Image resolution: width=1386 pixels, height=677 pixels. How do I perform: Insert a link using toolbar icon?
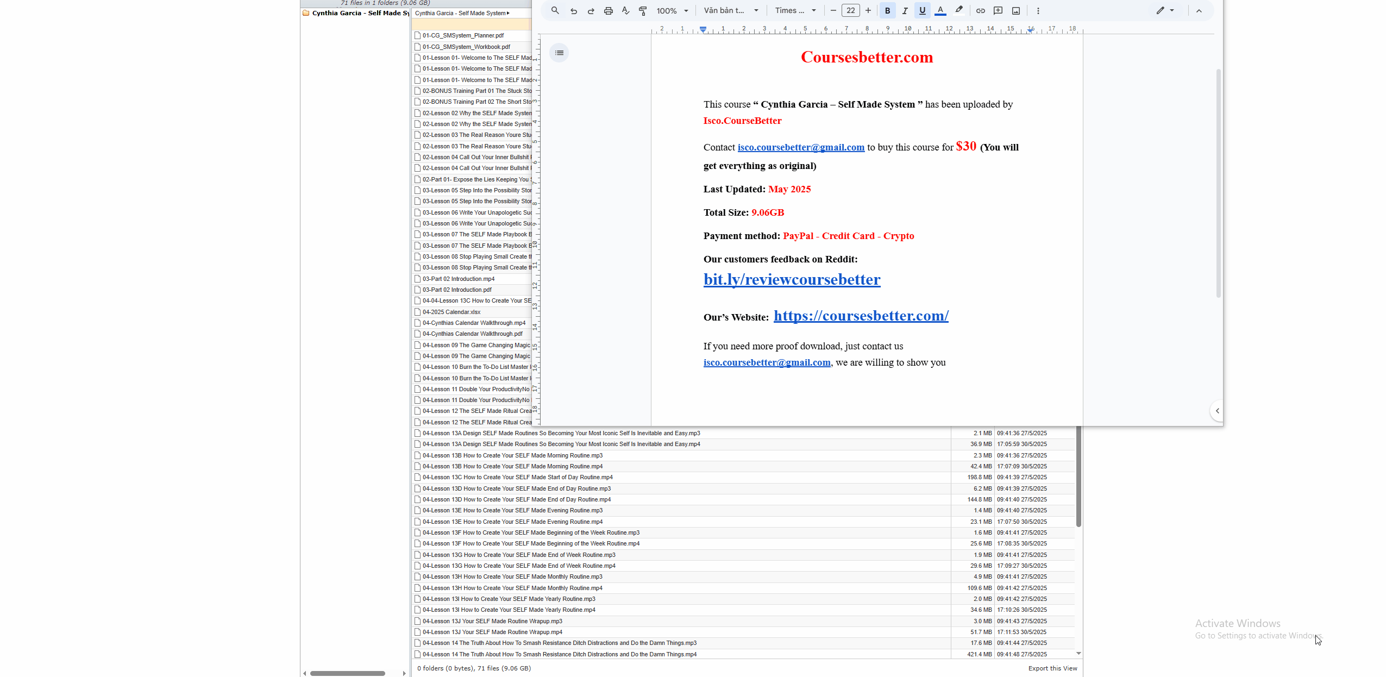click(x=981, y=10)
